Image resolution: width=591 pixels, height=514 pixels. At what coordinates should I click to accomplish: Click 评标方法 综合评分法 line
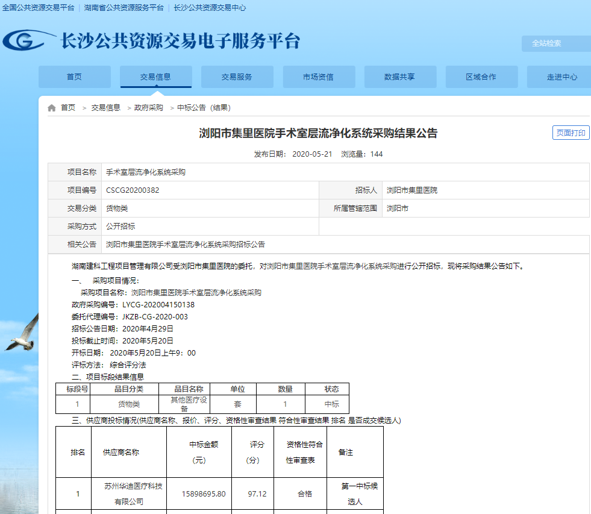[109, 365]
